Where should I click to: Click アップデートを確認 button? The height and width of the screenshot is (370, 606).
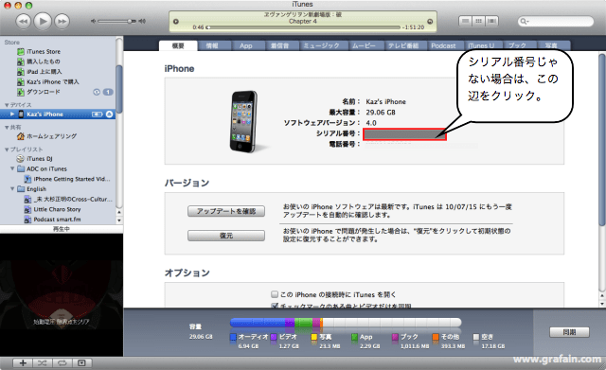226,211
